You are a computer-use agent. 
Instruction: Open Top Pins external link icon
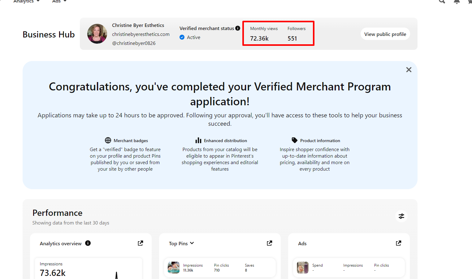tap(269, 243)
